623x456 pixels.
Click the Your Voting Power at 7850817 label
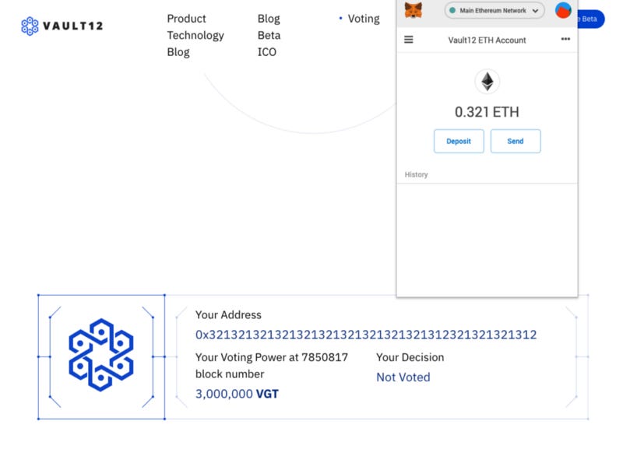(x=271, y=366)
